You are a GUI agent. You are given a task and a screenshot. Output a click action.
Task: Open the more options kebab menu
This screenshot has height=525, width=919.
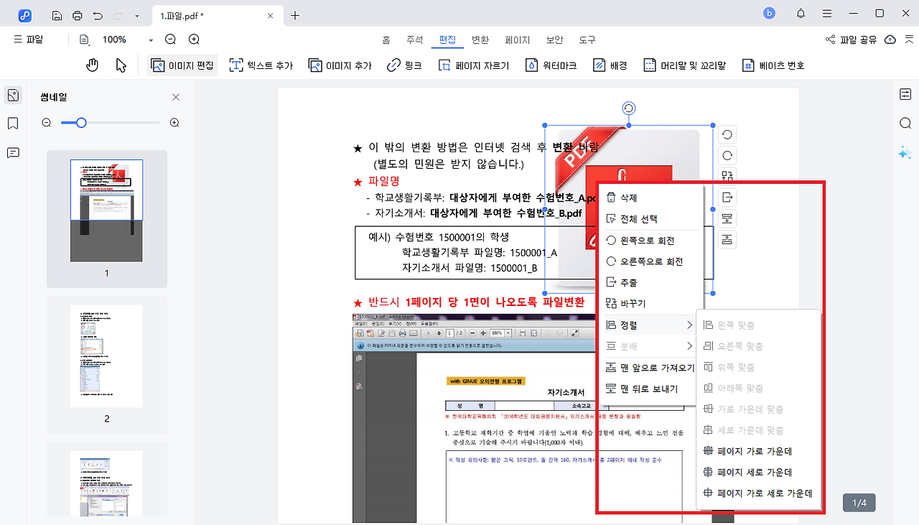pyautogui.click(x=828, y=14)
